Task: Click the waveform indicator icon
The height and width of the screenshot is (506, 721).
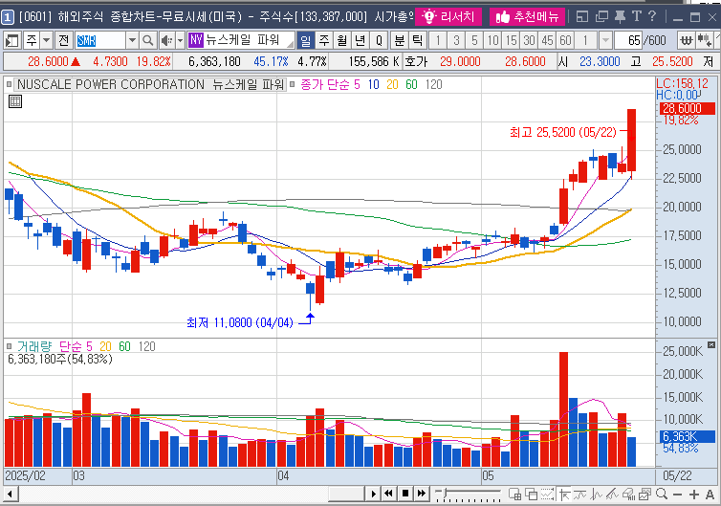Action: [597, 495]
